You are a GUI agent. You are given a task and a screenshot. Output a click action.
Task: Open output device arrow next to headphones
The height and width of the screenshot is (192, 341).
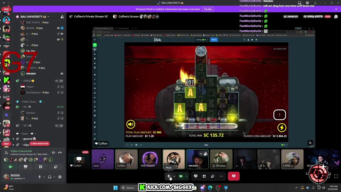(54, 177)
